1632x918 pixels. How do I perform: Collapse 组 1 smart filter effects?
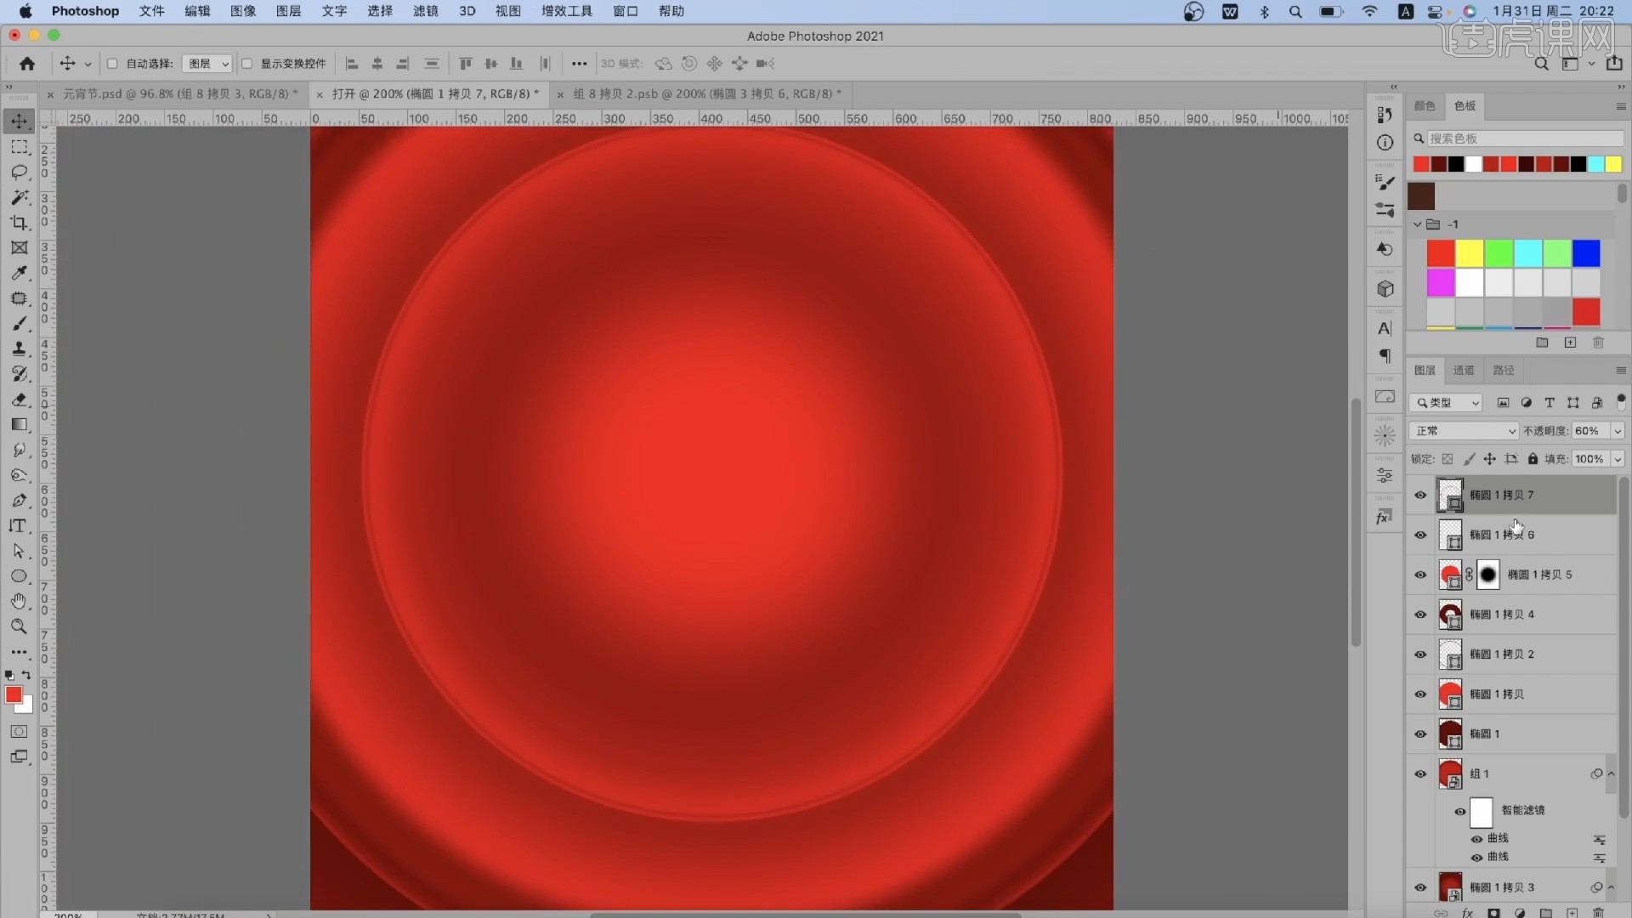point(1611,774)
